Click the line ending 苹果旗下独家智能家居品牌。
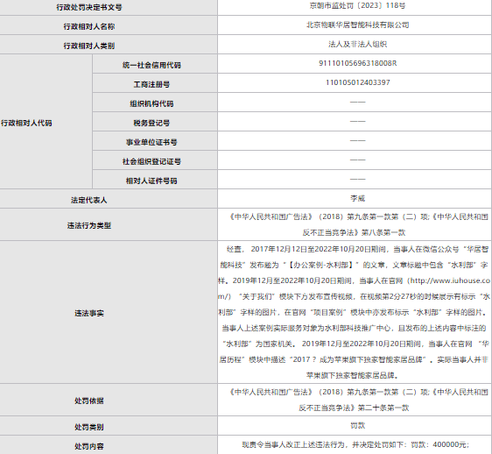492x454 pixels. pyautogui.click(x=354, y=375)
